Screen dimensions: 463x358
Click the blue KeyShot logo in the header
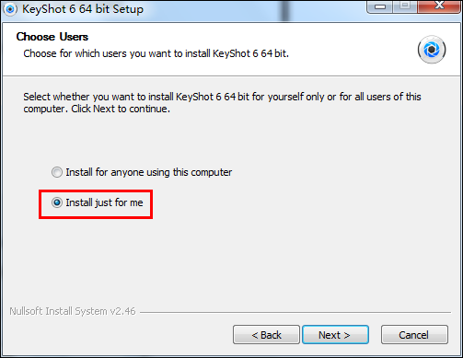coord(432,50)
